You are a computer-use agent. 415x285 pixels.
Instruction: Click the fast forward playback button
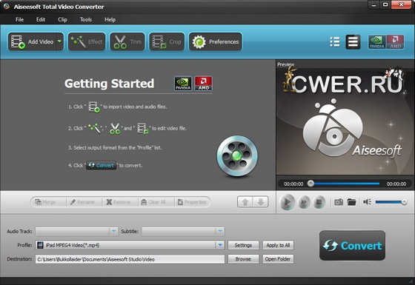coord(304,202)
